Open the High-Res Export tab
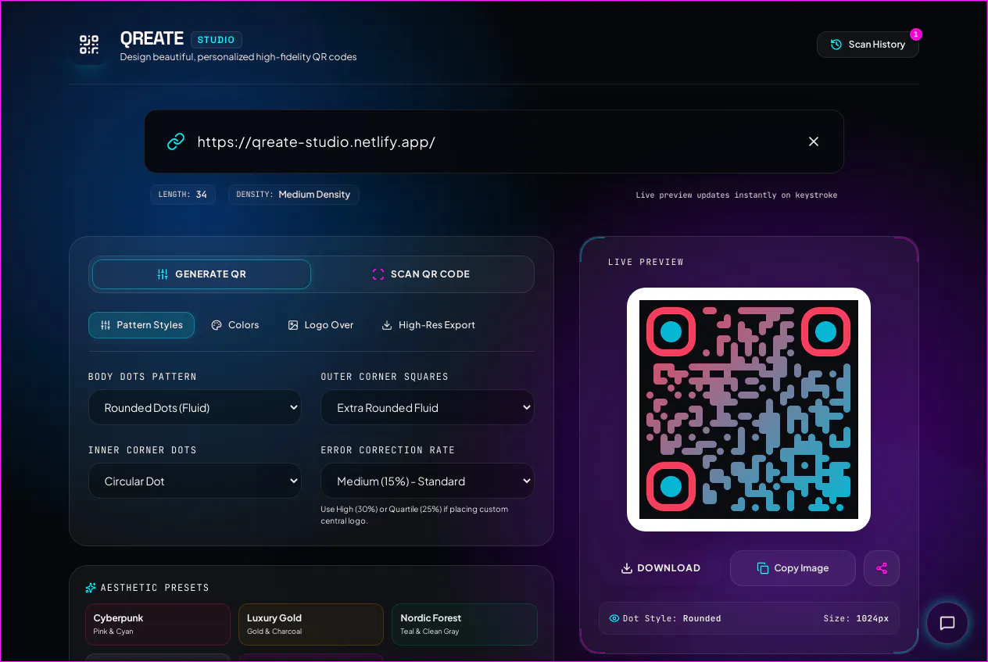Screen dimensions: 988x662 point(428,325)
